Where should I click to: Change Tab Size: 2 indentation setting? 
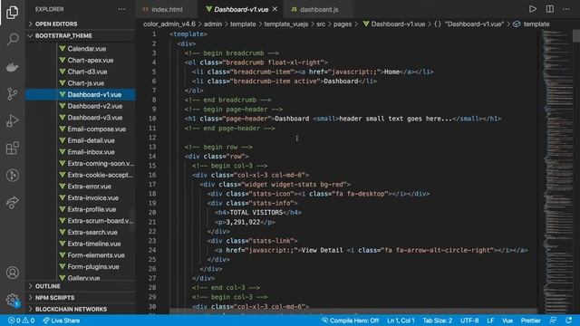click(437, 321)
